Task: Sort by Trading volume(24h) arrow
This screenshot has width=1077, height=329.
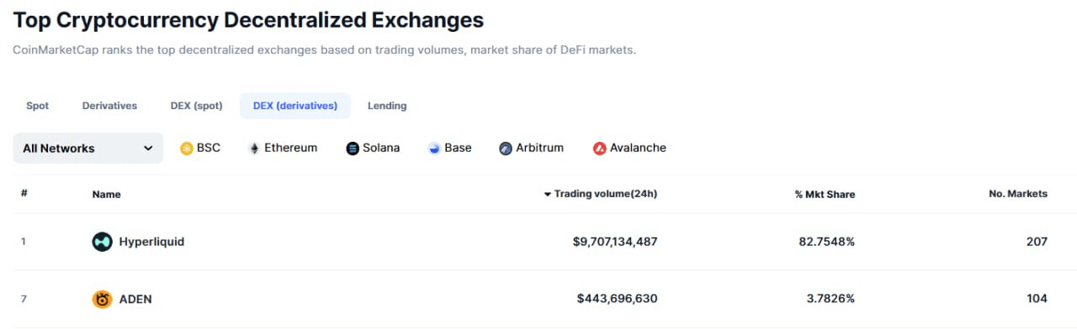Action: click(x=548, y=194)
